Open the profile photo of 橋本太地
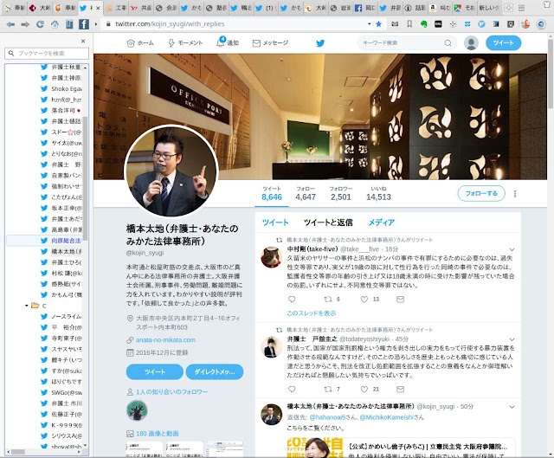Viewport: 554px width, 458px height. [171, 171]
